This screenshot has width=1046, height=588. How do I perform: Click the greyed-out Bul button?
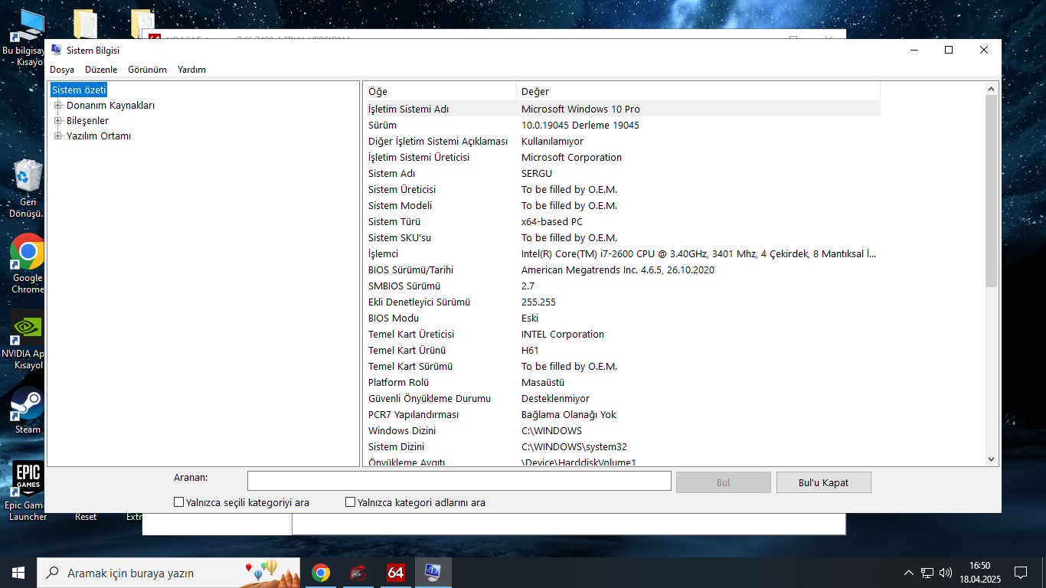723,482
